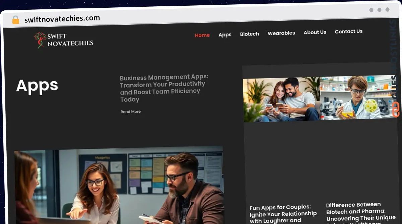Viewport: 402px width, 224px height.
Task: Open Fun Apps for Couples article
Action: (x=283, y=214)
